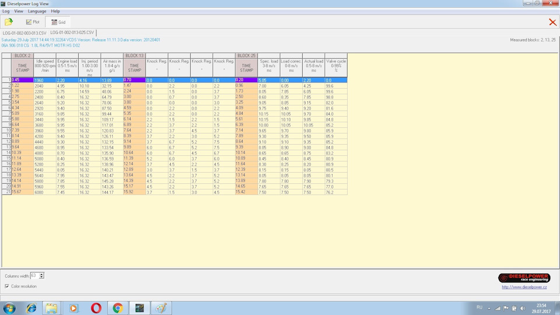Click the BLOCK 2 group header

click(x=23, y=56)
